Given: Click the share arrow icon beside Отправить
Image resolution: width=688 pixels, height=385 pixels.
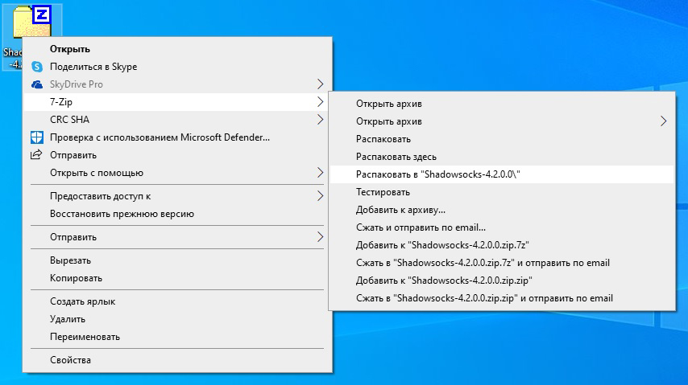Looking at the screenshot, I should [36, 154].
